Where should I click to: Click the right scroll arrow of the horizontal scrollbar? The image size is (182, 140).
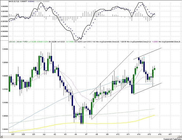click(181, 137)
